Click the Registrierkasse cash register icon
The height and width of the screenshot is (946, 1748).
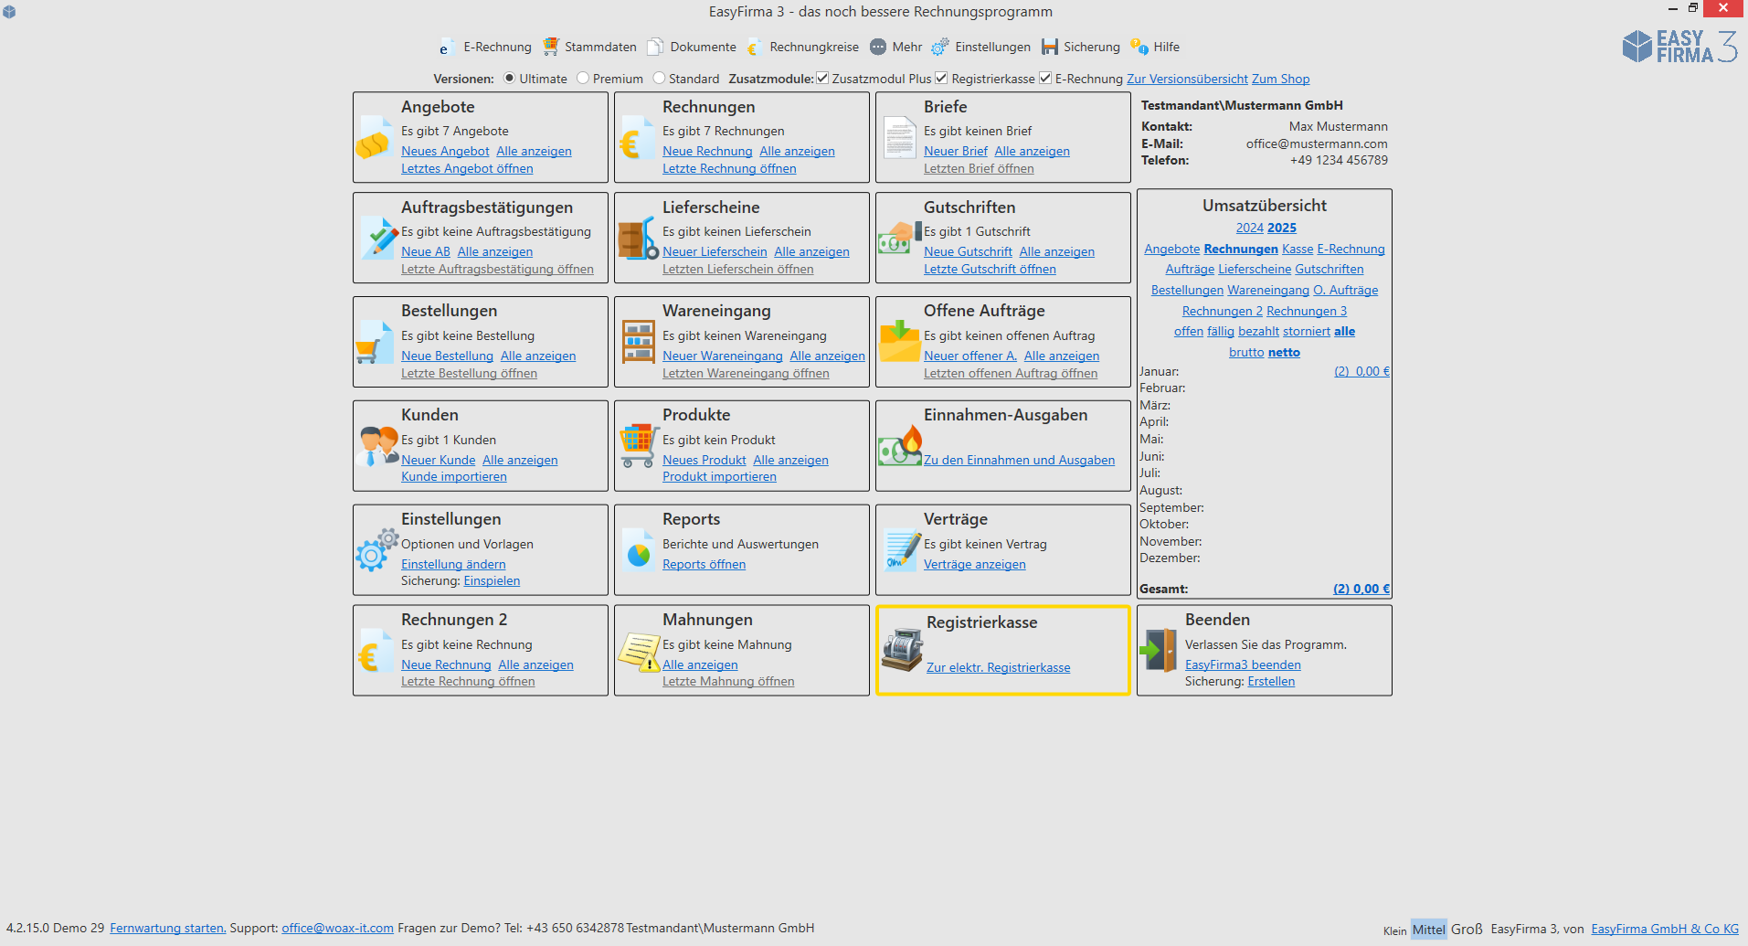tap(903, 649)
